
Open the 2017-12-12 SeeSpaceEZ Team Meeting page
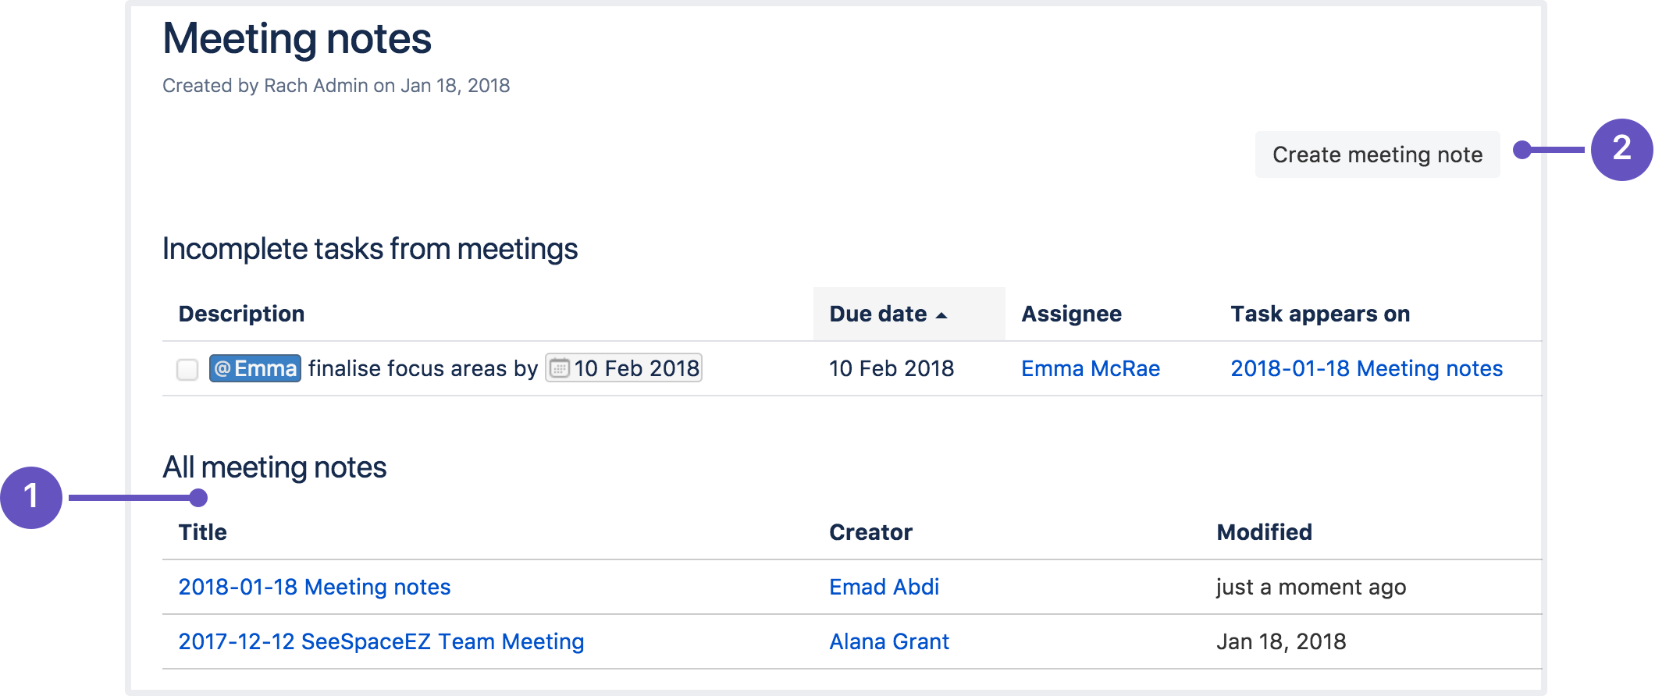point(381,641)
